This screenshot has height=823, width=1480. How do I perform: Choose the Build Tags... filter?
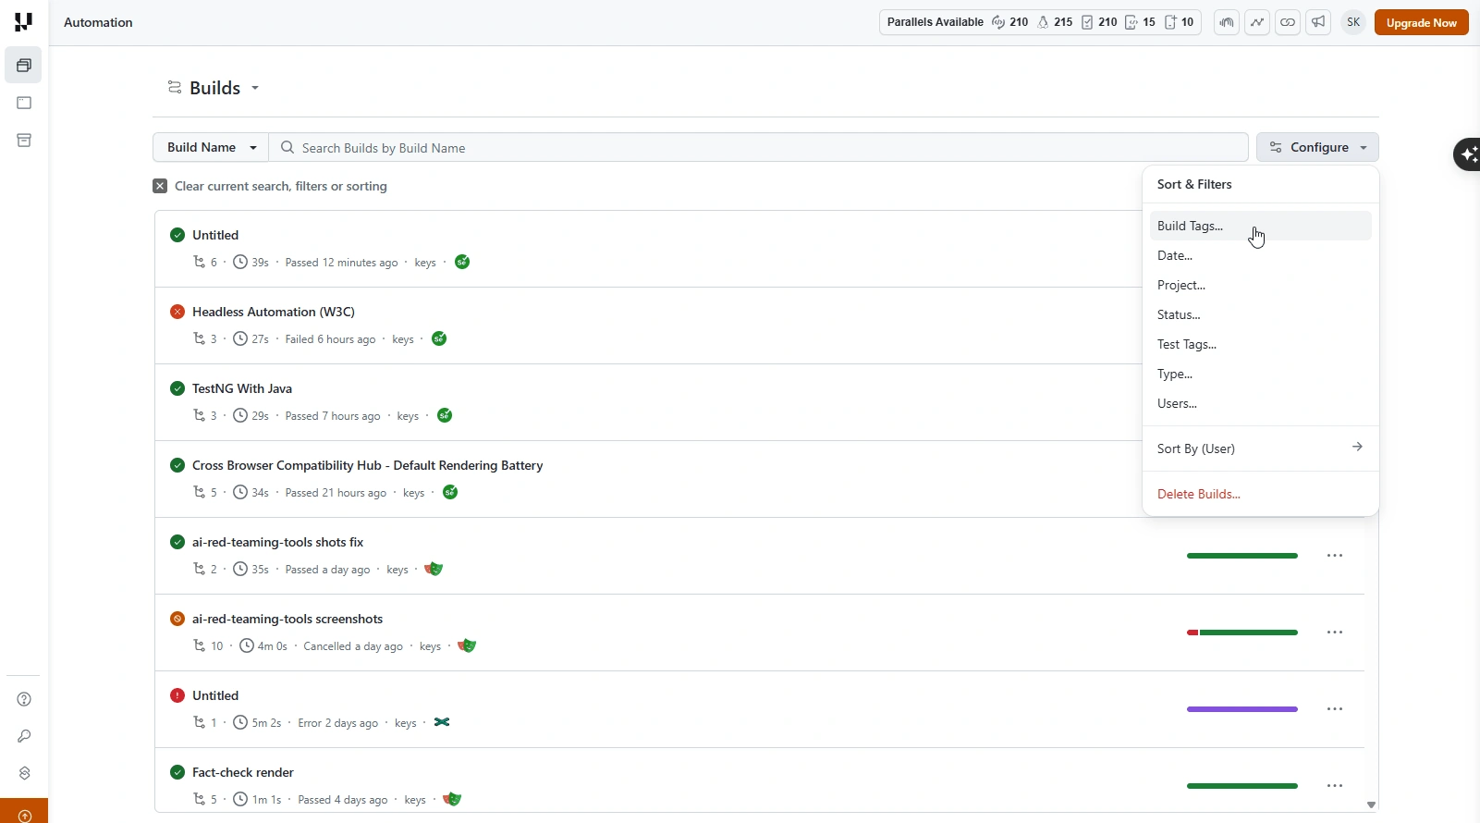[x=1261, y=226]
